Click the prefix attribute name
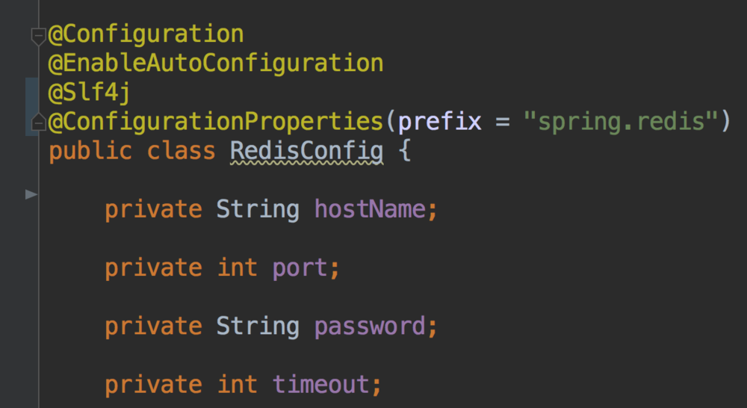Screen dimensions: 747x408 point(439,122)
